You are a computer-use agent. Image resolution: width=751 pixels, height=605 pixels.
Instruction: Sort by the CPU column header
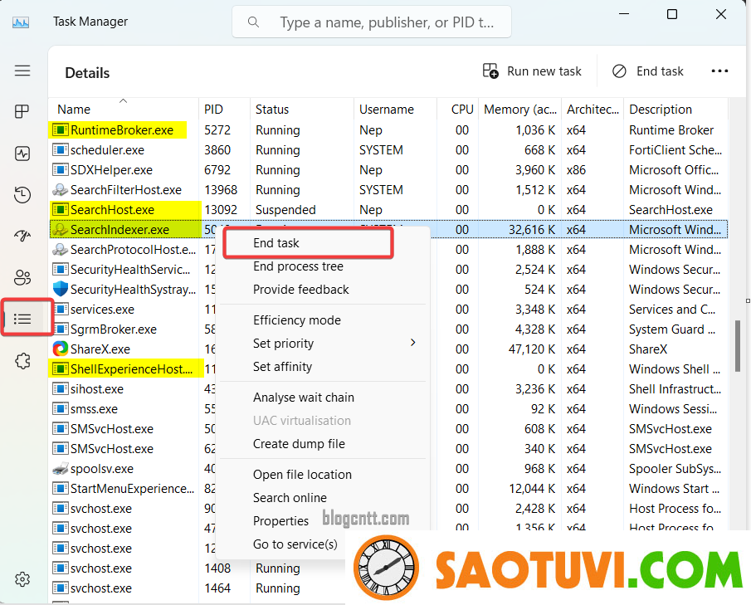tap(457, 110)
